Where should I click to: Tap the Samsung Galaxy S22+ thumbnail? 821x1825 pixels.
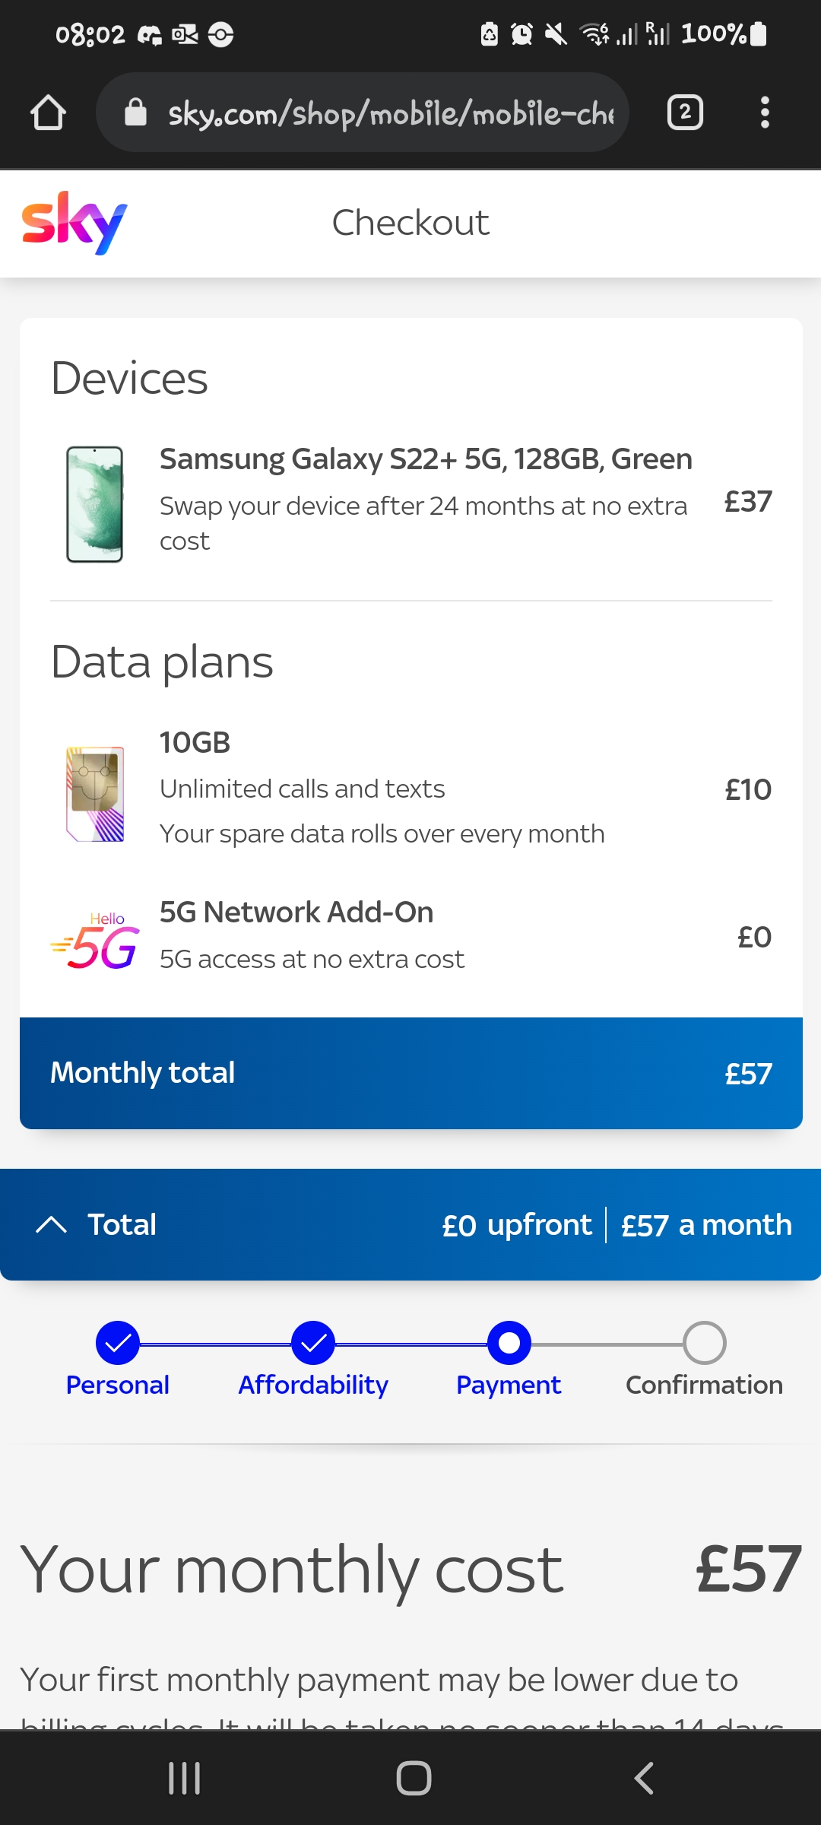(x=95, y=504)
